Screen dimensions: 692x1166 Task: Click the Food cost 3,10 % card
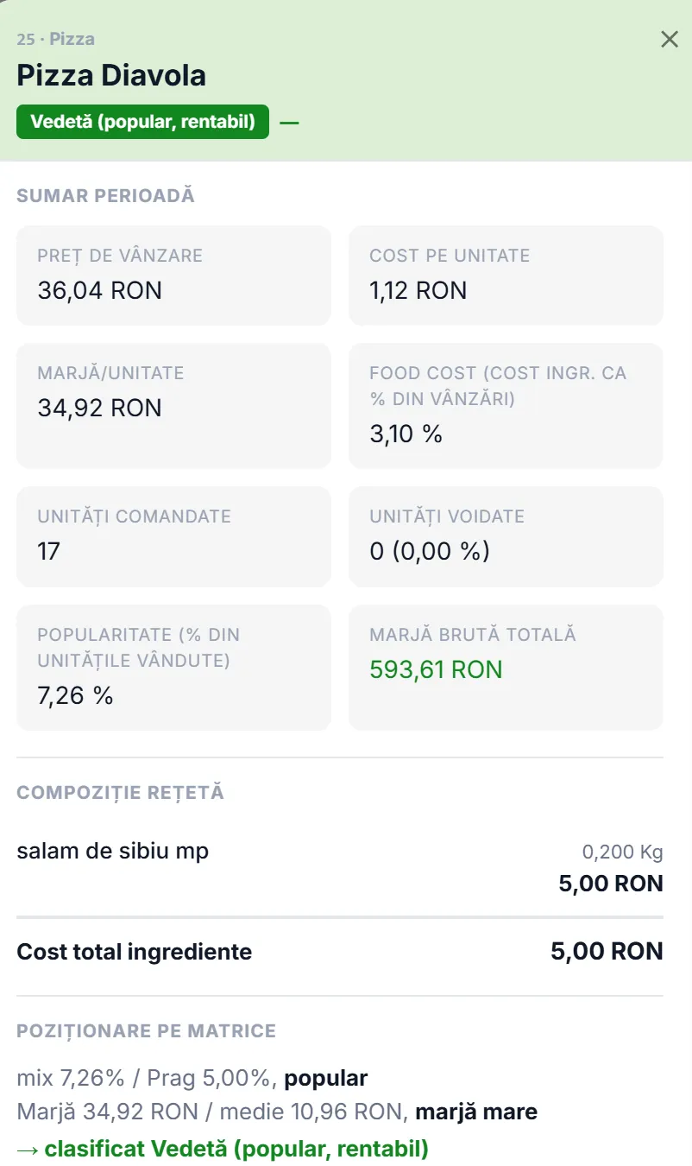click(x=506, y=406)
